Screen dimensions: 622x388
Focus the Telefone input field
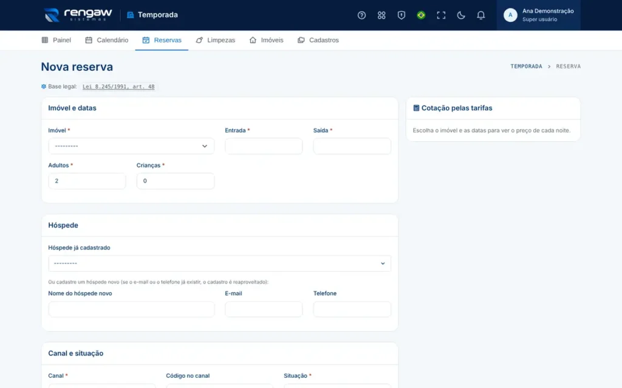click(352, 309)
